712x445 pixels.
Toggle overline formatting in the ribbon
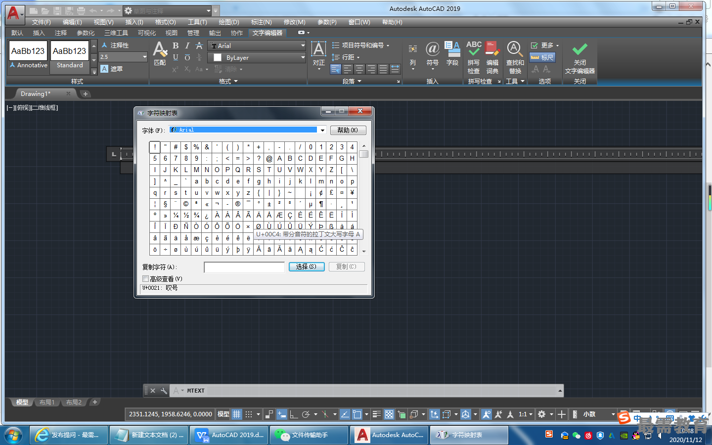point(187,57)
